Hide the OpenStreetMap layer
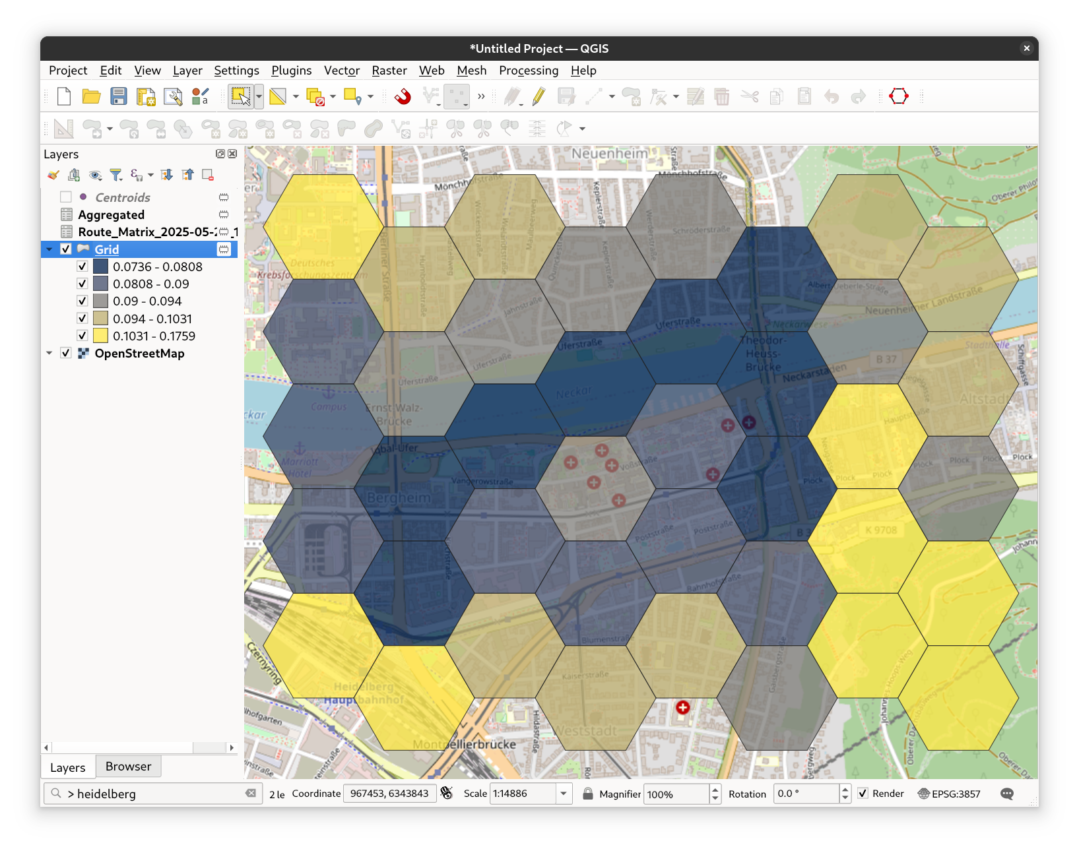The image size is (1079, 851). tap(66, 353)
